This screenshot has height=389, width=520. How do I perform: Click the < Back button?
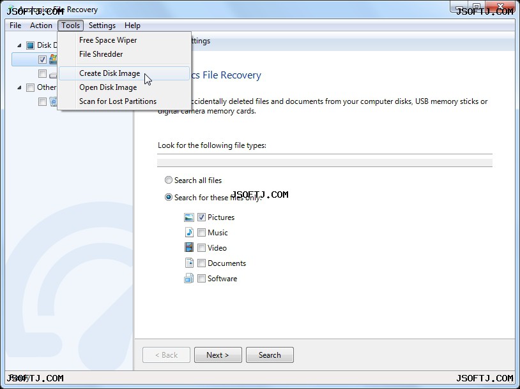point(166,355)
